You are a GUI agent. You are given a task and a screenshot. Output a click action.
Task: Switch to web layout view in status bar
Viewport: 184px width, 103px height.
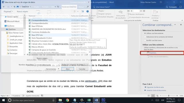(x=157, y=96)
